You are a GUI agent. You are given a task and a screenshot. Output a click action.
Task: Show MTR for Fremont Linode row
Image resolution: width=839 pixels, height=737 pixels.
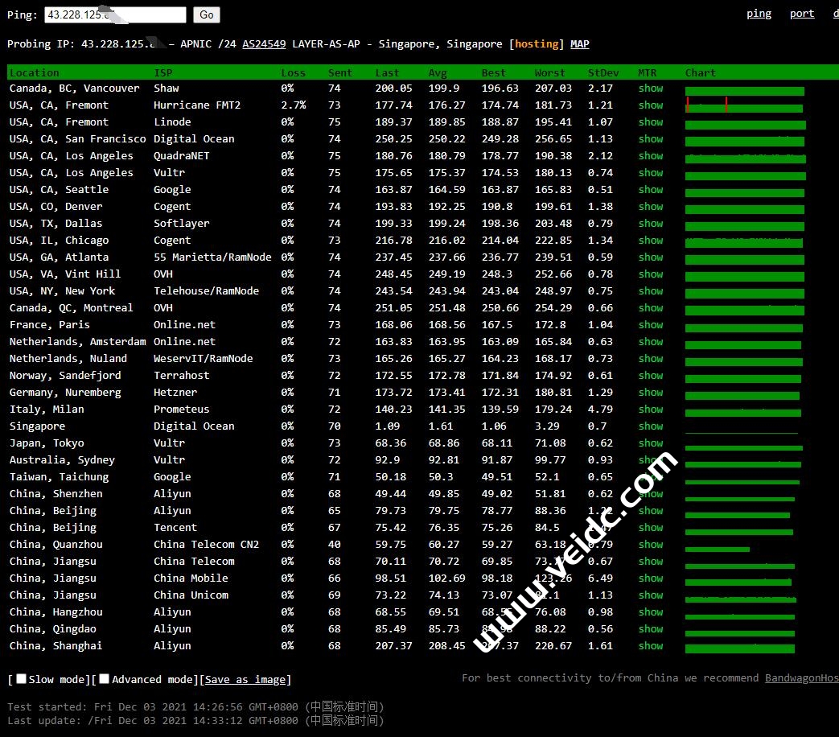(651, 122)
